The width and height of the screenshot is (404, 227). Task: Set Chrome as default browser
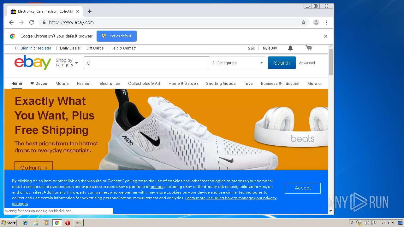point(116,36)
